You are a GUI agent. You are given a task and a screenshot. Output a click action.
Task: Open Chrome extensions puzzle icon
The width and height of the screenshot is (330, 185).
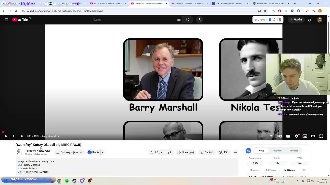tap(299, 11)
